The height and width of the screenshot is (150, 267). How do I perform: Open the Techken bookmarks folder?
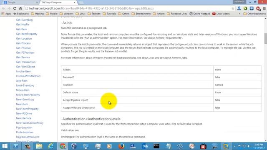pos(94,14)
